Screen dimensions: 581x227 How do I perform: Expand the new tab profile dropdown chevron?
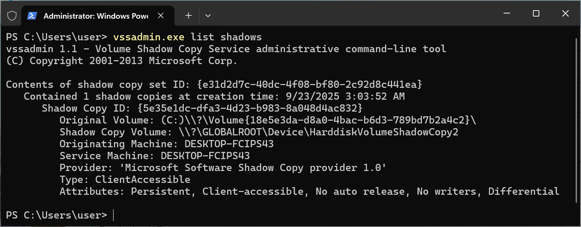click(x=208, y=16)
